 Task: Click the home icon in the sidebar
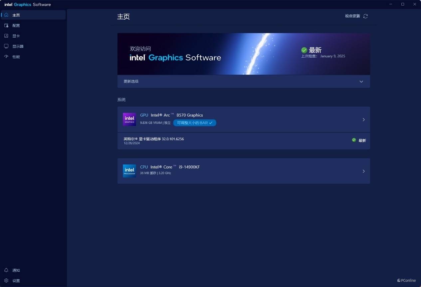click(6, 15)
